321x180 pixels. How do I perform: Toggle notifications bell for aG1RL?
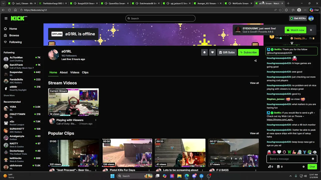pyautogui.click(x=204, y=52)
